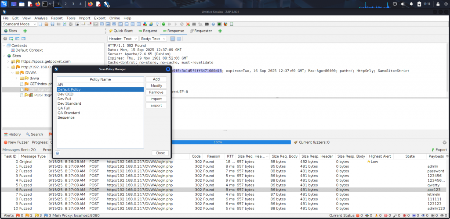Click the Persist Session save icon
Screen dimensions: 450x219
pos(52,24)
